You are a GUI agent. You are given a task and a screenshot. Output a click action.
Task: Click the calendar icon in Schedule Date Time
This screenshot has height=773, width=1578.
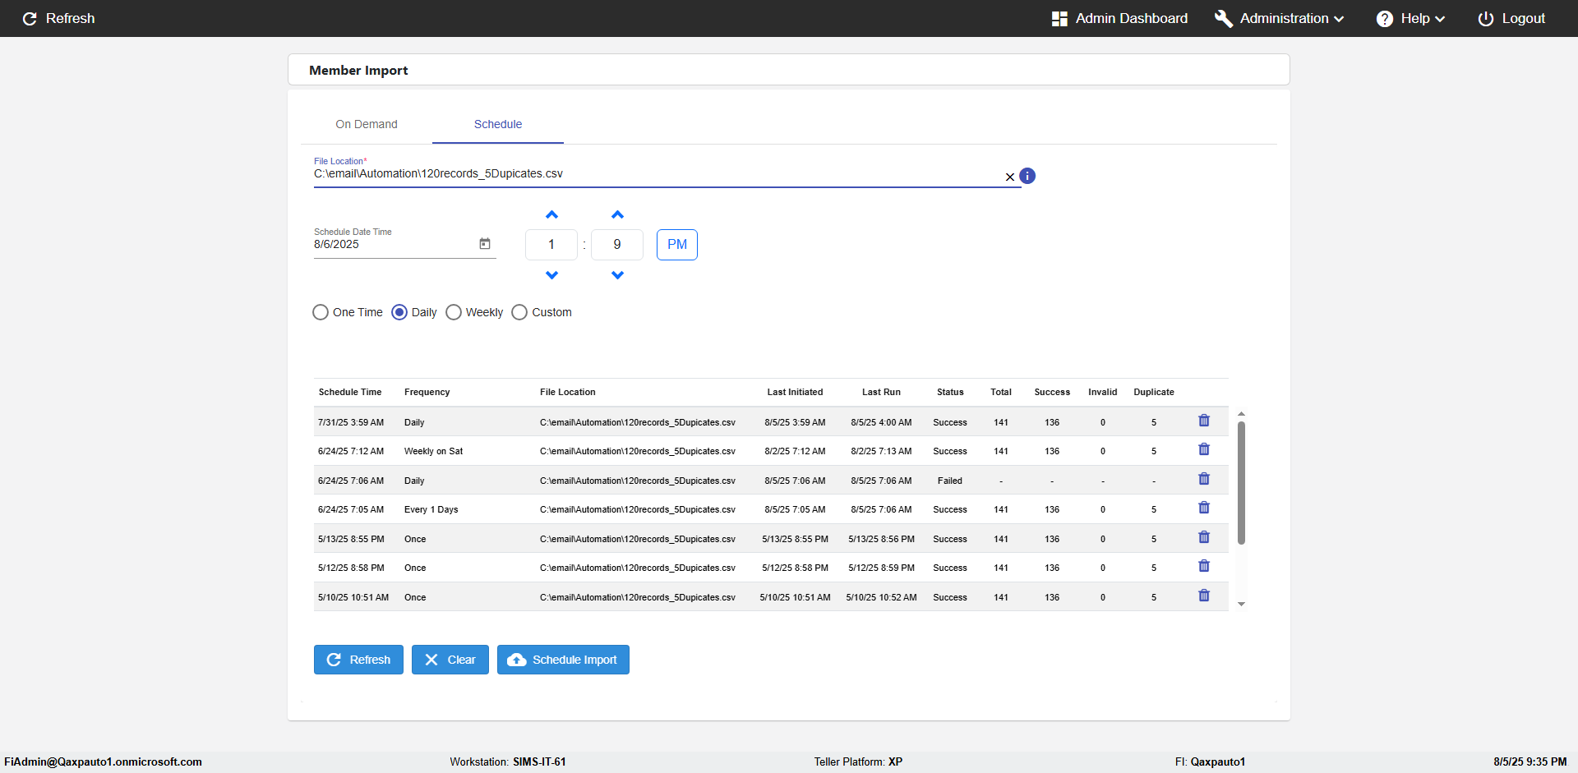[485, 244]
